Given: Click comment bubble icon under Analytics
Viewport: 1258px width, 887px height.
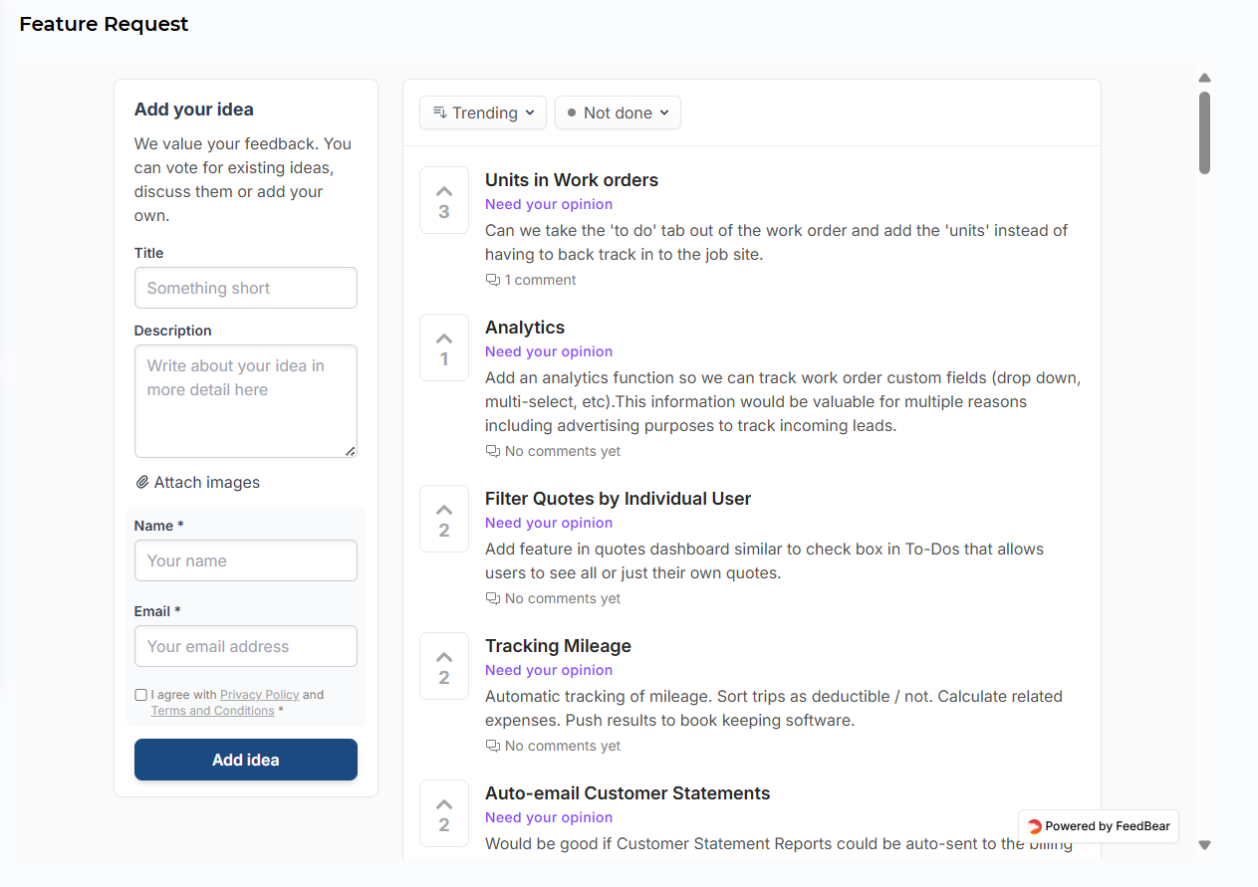Looking at the screenshot, I should coord(492,452).
